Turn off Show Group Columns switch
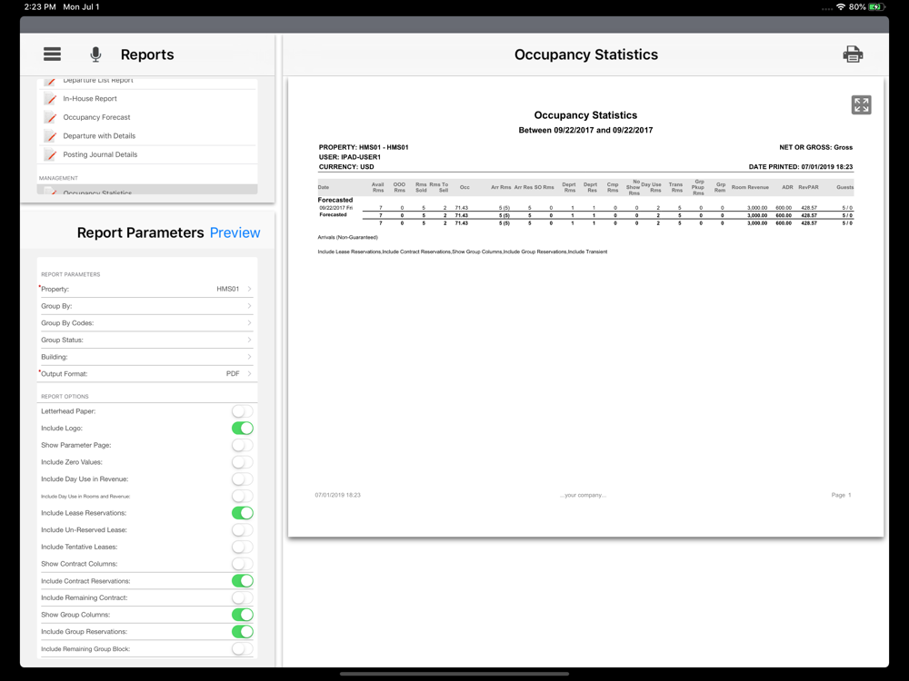Viewport: 909px width, 681px height. tap(243, 615)
